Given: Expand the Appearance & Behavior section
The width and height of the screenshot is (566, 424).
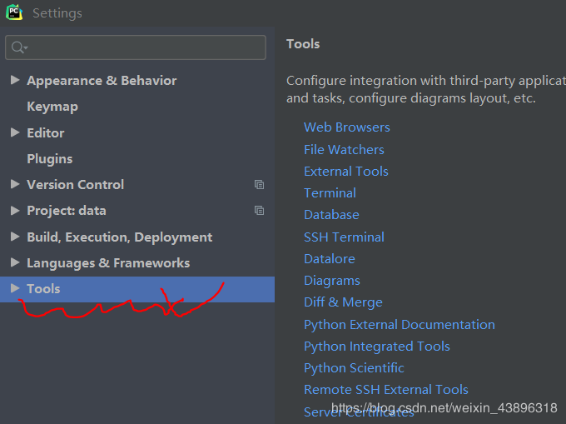Looking at the screenshot, I should (x=15, y=81).
